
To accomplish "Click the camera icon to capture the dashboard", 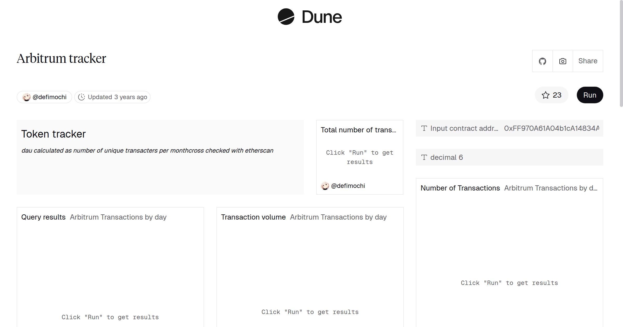I will coord(562,61).
